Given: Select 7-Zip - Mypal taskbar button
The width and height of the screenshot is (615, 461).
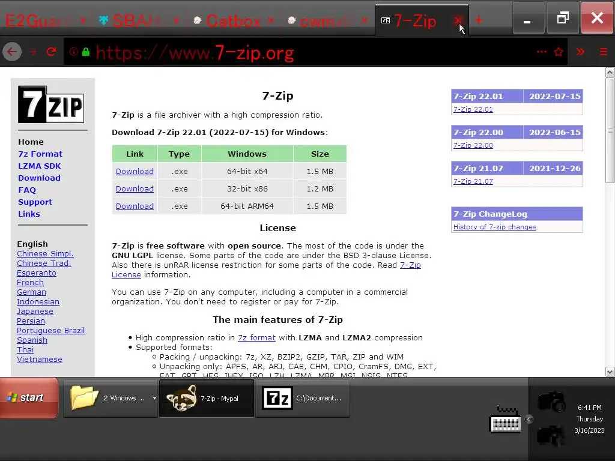Looking at the screenshot, I should tap(207, 399).
